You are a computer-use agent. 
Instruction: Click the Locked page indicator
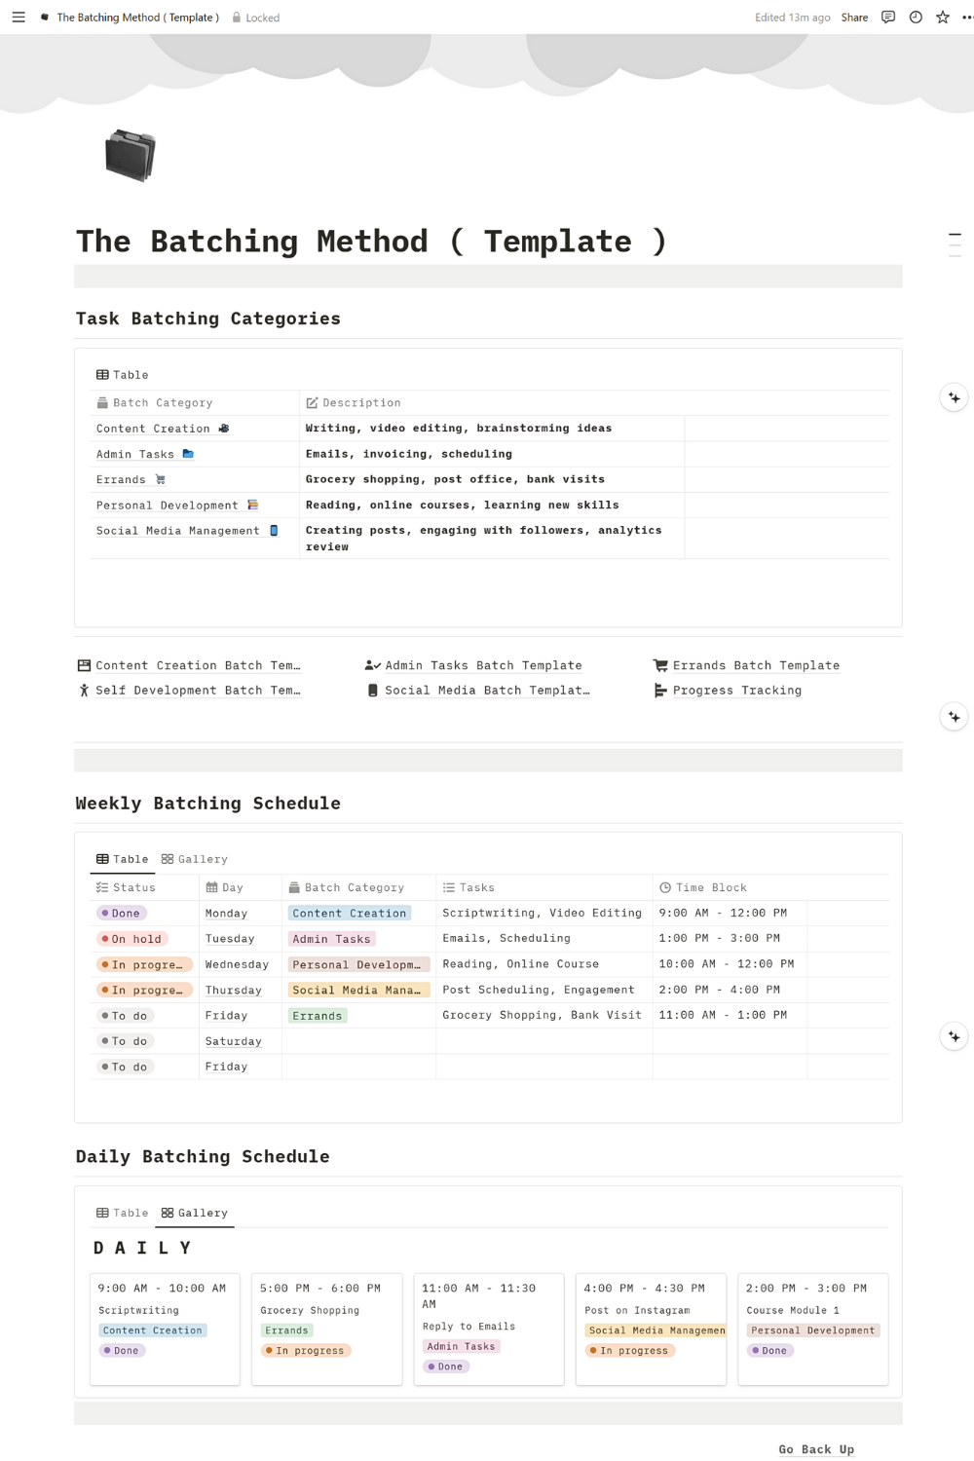[x=256, y=18]
